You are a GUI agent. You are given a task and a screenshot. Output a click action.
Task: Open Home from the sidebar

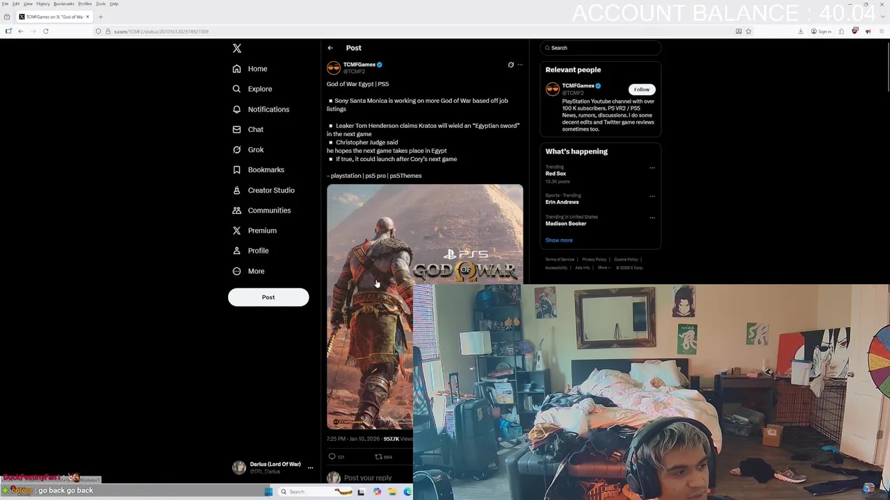click(250, 69)
